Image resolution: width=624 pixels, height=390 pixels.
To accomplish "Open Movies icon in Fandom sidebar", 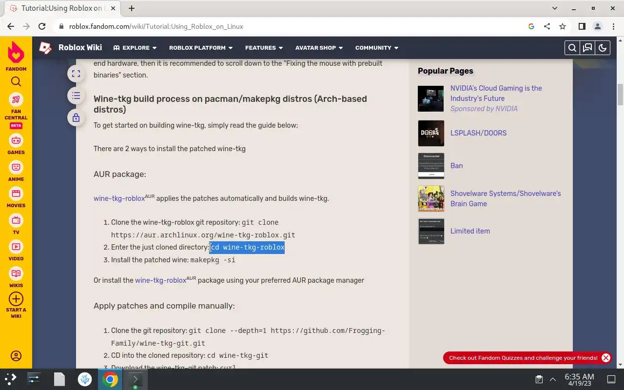I will (16, 194).
